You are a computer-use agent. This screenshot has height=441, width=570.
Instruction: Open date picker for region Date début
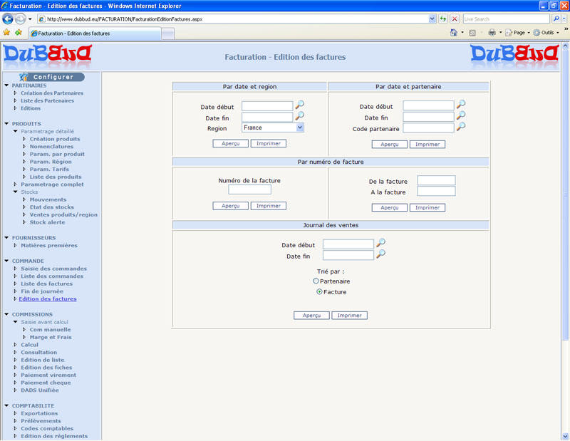point(300,105)
